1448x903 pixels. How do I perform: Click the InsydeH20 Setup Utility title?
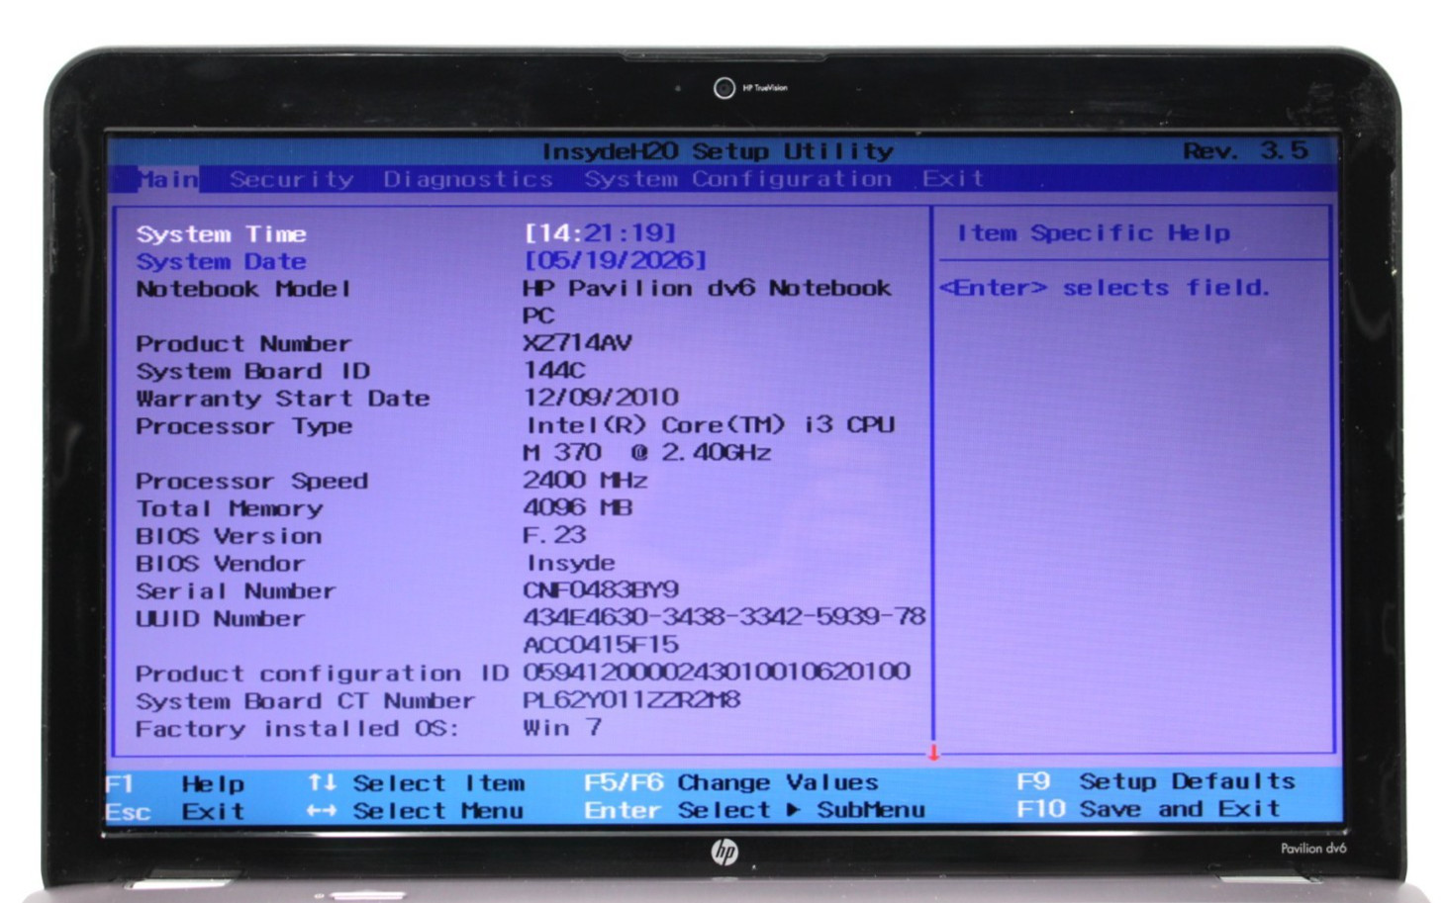pos(718,151)
